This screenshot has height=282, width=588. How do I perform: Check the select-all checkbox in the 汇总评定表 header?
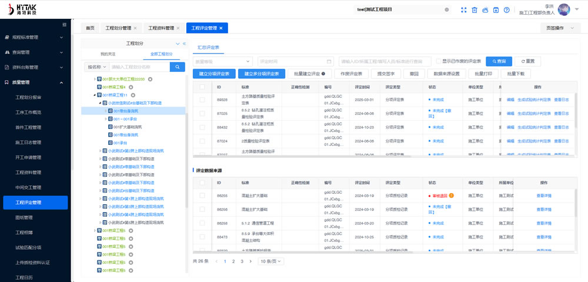click(202, 87)
